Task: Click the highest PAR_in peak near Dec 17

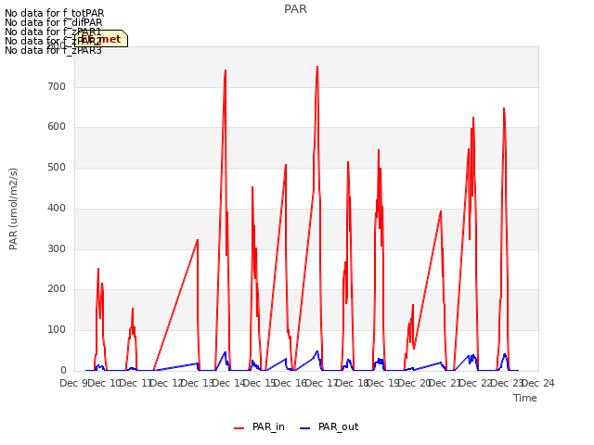Action: point(317,67)
